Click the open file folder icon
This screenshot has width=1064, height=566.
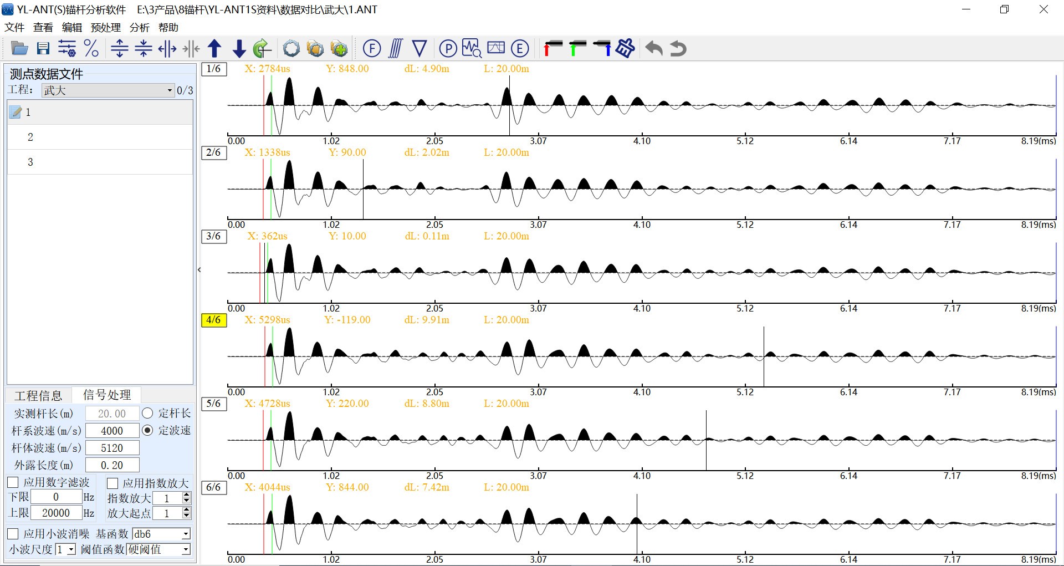pos(19,49)
